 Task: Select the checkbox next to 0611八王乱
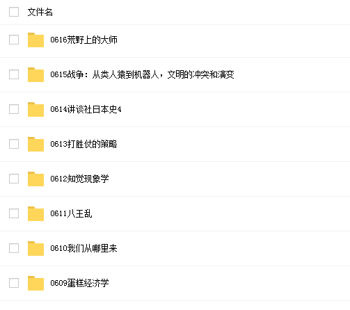coord(14,213)
